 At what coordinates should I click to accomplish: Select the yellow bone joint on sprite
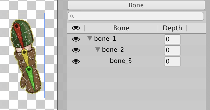click(x=24, y=52)
